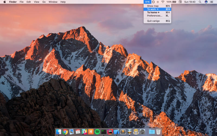Image resolution: width=217 pixels, height=136 pixels.
Task: Open Spotlight search magnifier
Action: pos(200,2)
